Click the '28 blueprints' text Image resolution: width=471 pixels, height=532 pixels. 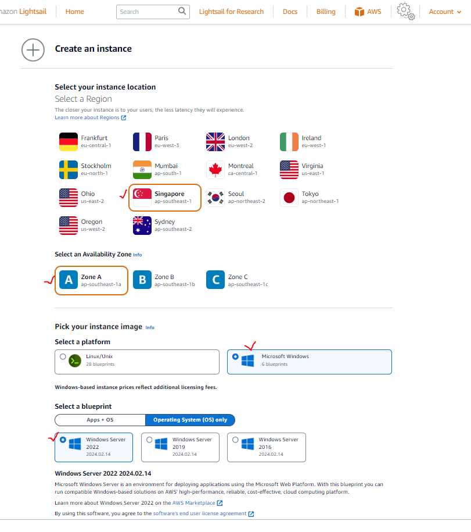point(100,364)
